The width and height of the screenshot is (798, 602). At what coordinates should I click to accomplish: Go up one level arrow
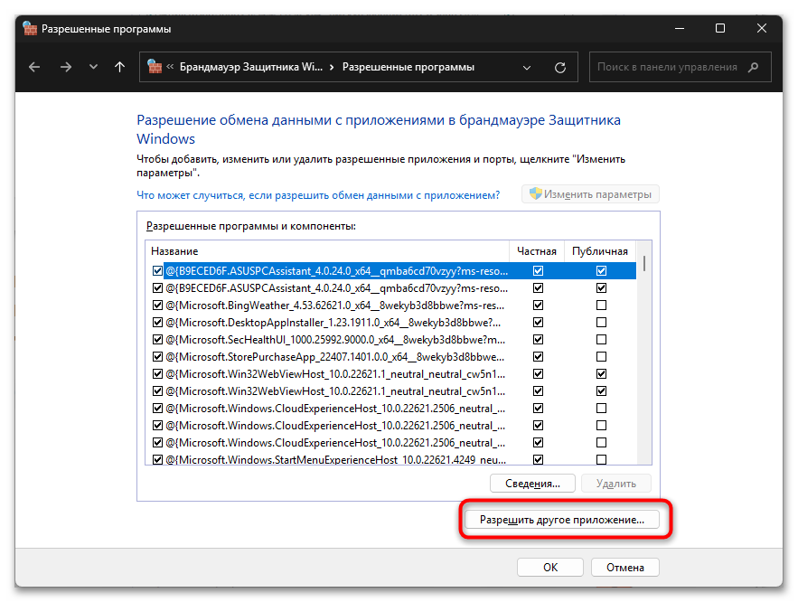coord(119,67)
